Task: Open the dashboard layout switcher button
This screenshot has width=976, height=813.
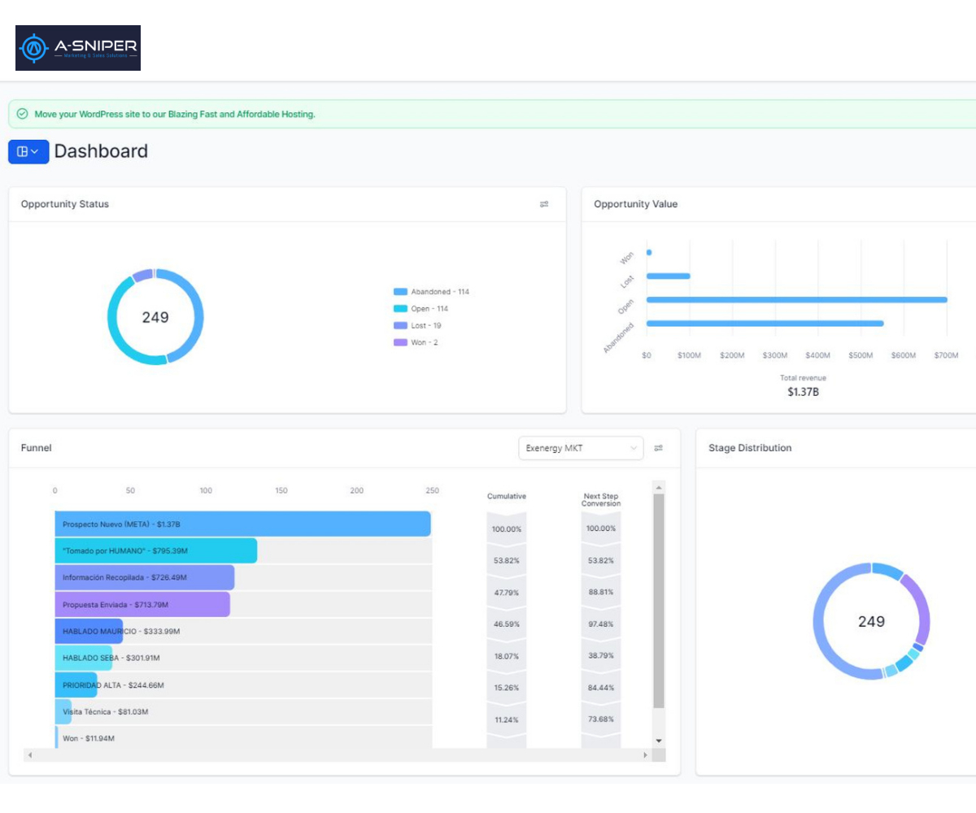Action: [28, 152]
